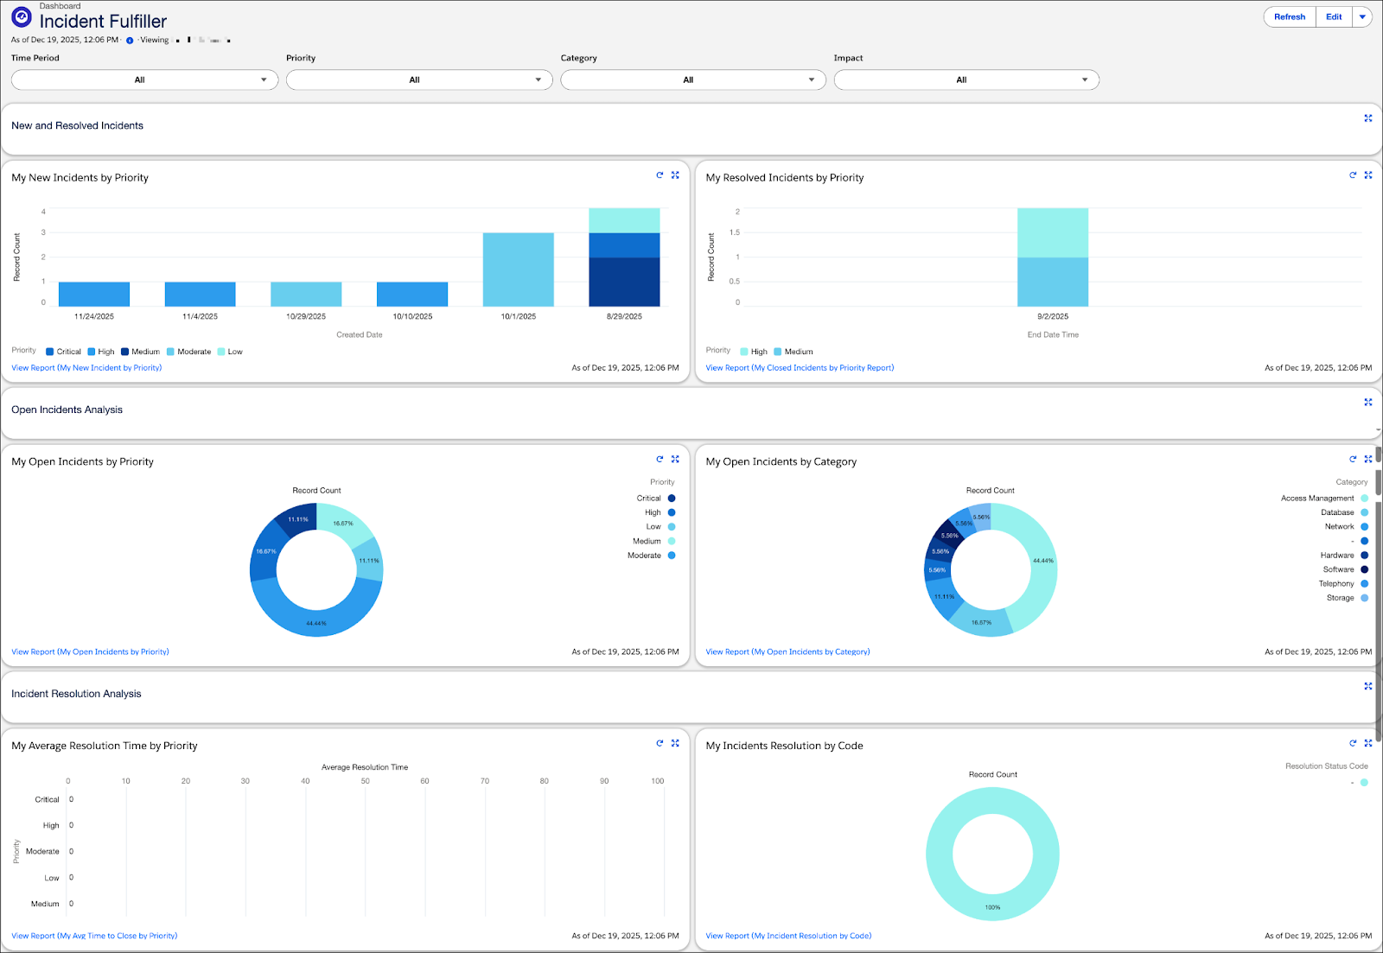The height and width of the screenshot is (953, 1383).
Task: Open the Impact filter dropdown
Action: tap(966, 79)
